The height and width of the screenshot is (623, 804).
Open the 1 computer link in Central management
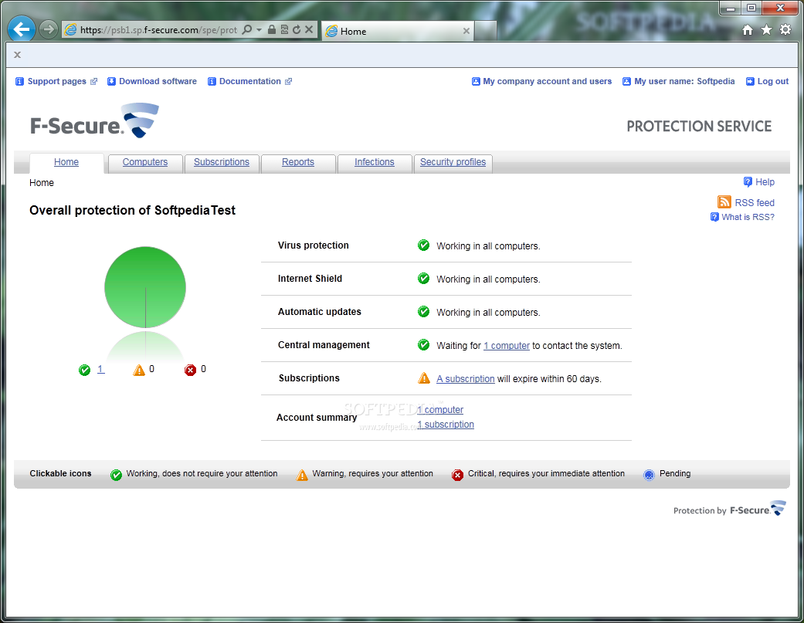(x=507, y=346)
